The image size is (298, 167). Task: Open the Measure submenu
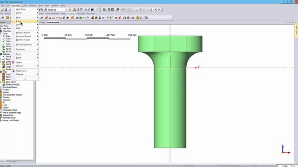pos(25,74)
